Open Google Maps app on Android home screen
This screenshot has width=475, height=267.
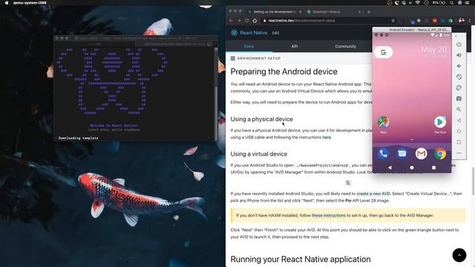click(x=383, y=122)
